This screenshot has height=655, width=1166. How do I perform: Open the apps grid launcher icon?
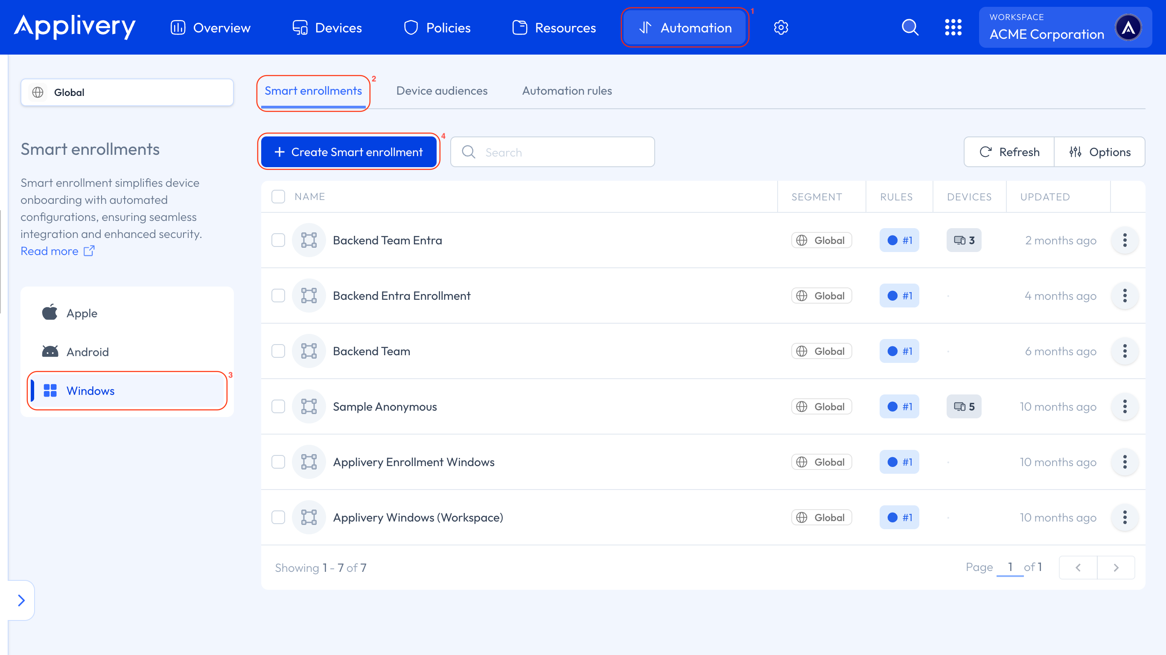(x=953, y=28)
